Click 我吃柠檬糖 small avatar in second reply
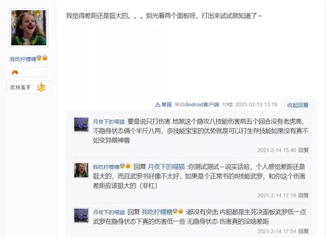The height and width of the screenshot is (237, 326). [x=81, y=170]
